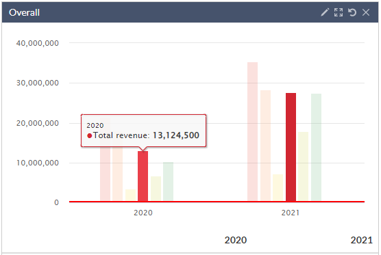Click the large bold '2020' label at bottom
Screen dimensions: 381x255
(x=236, y=240)
